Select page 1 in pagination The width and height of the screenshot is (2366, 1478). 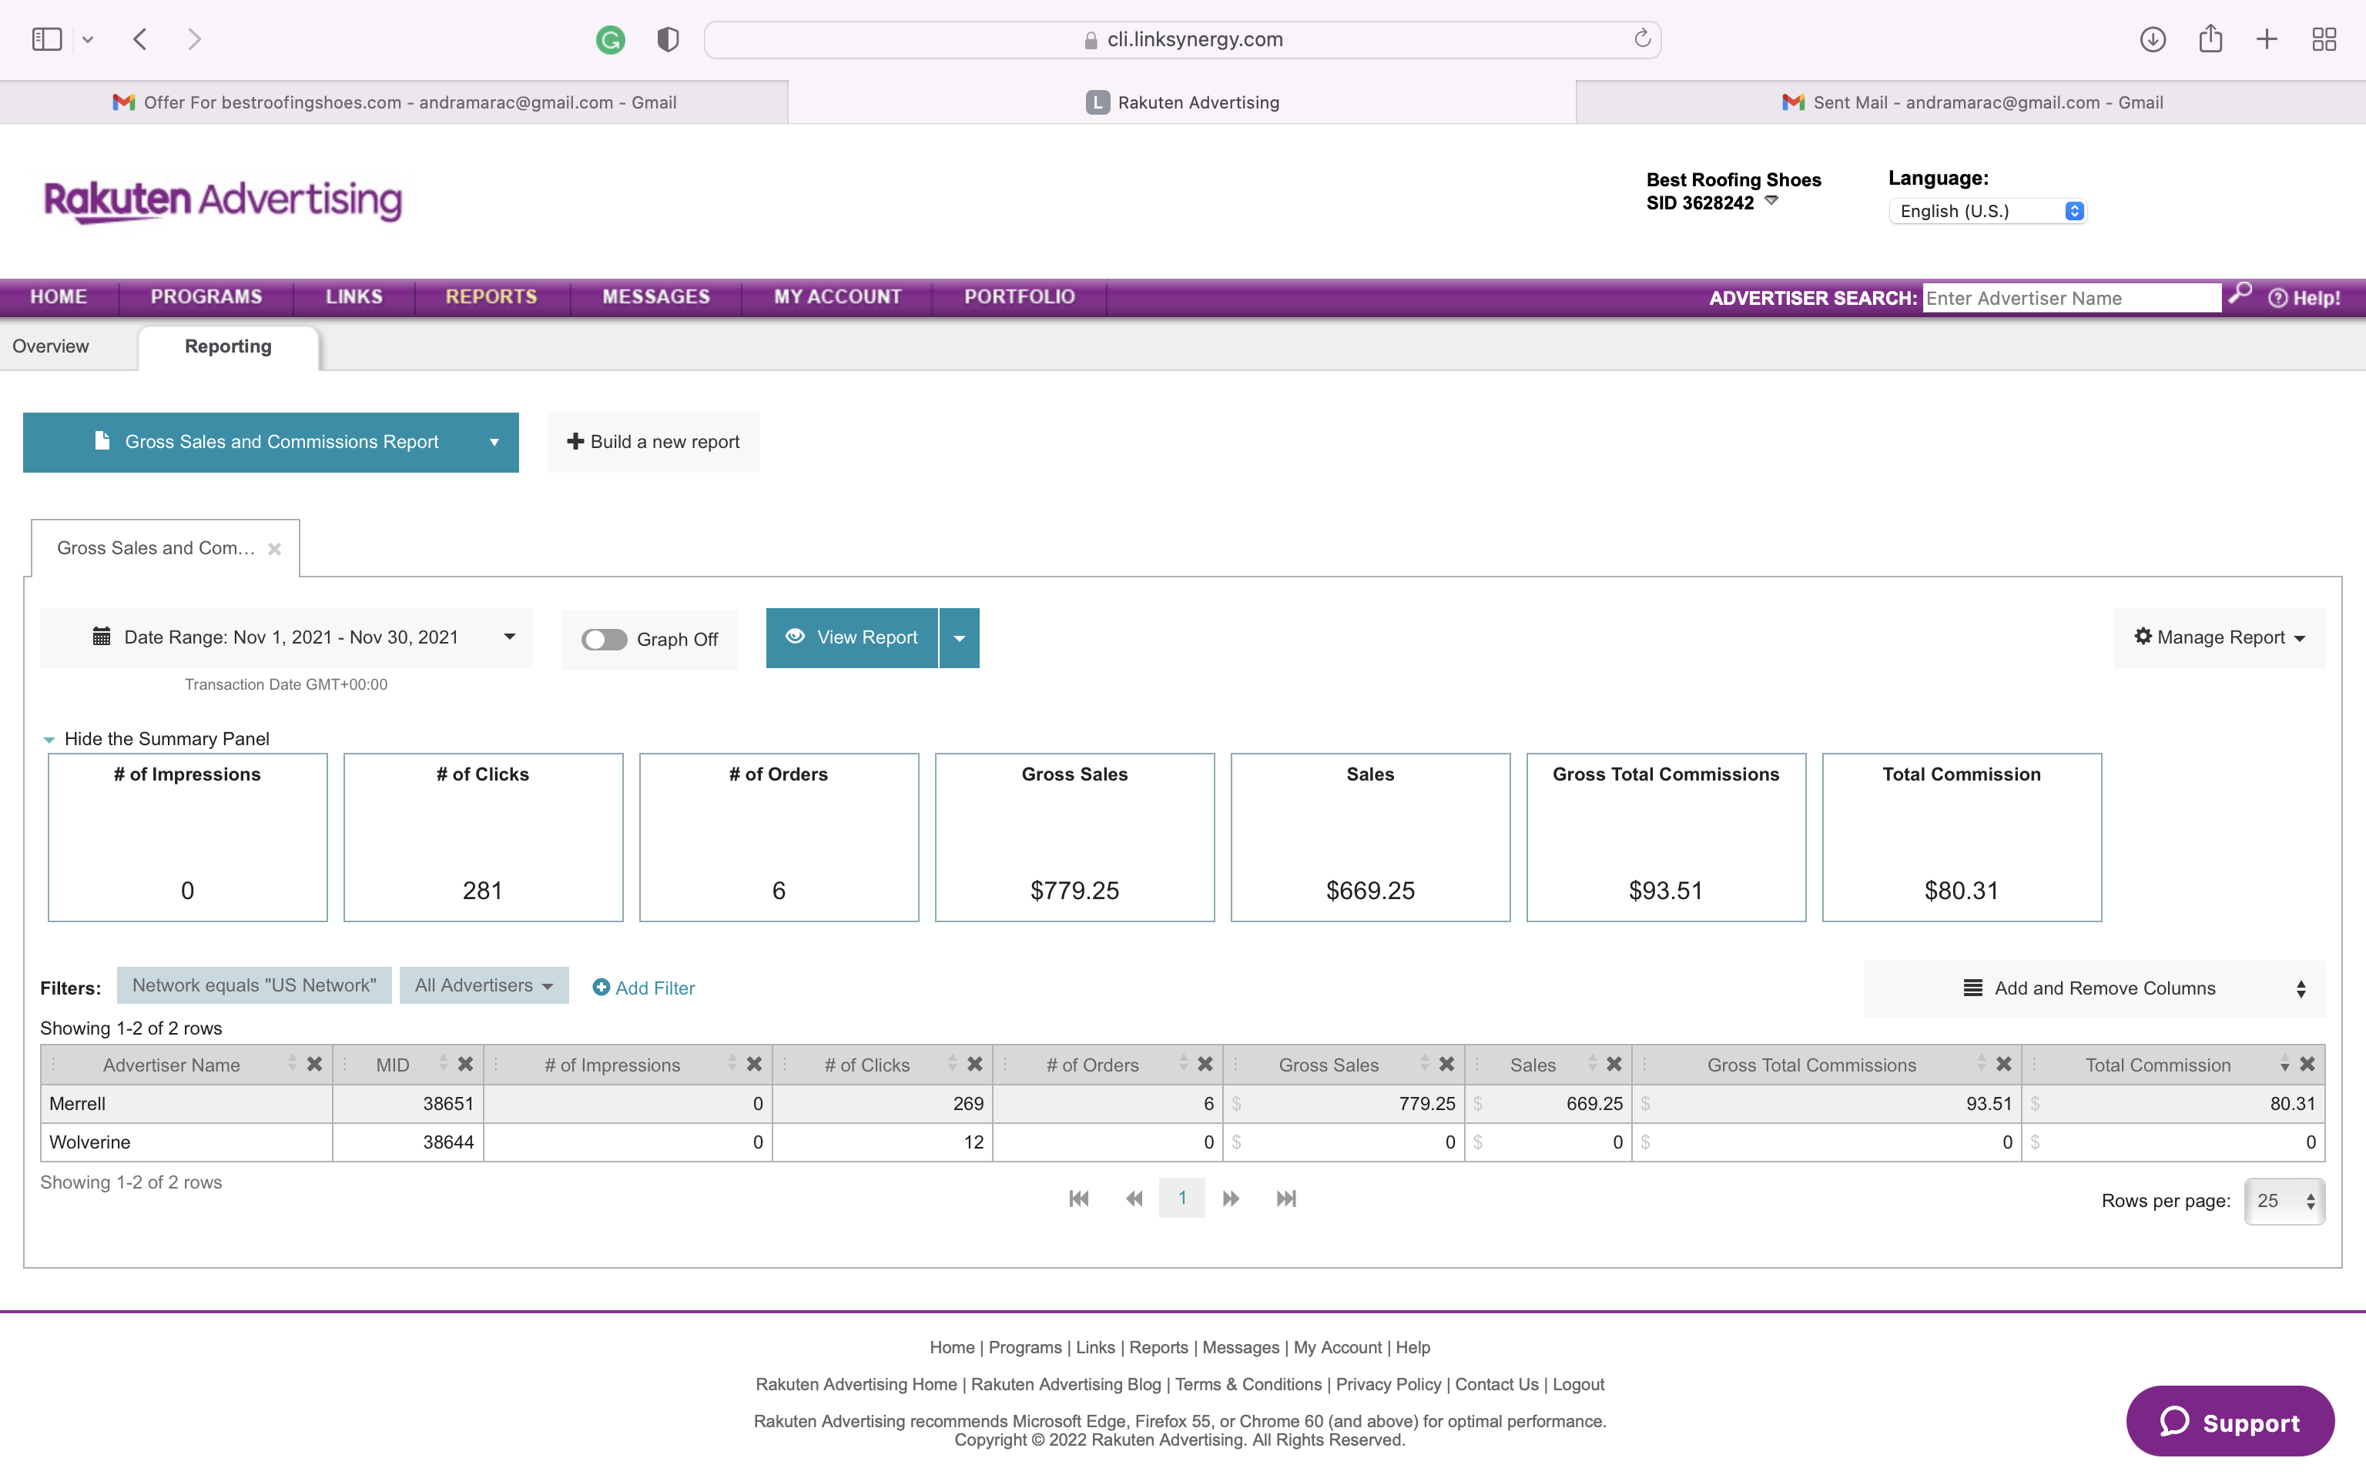pos(1182,1199)
